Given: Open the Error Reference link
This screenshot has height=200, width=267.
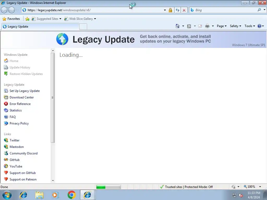Looking at the screenshot, I should [20, 104].
